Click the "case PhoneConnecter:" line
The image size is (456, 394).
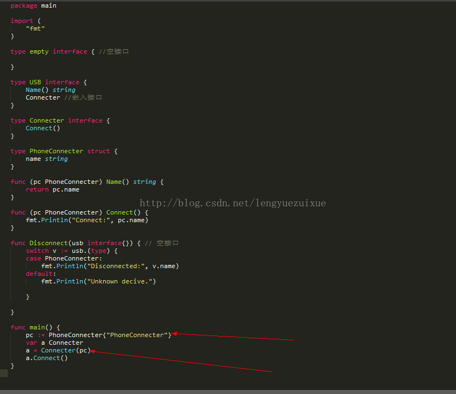[x=64, y=258]
